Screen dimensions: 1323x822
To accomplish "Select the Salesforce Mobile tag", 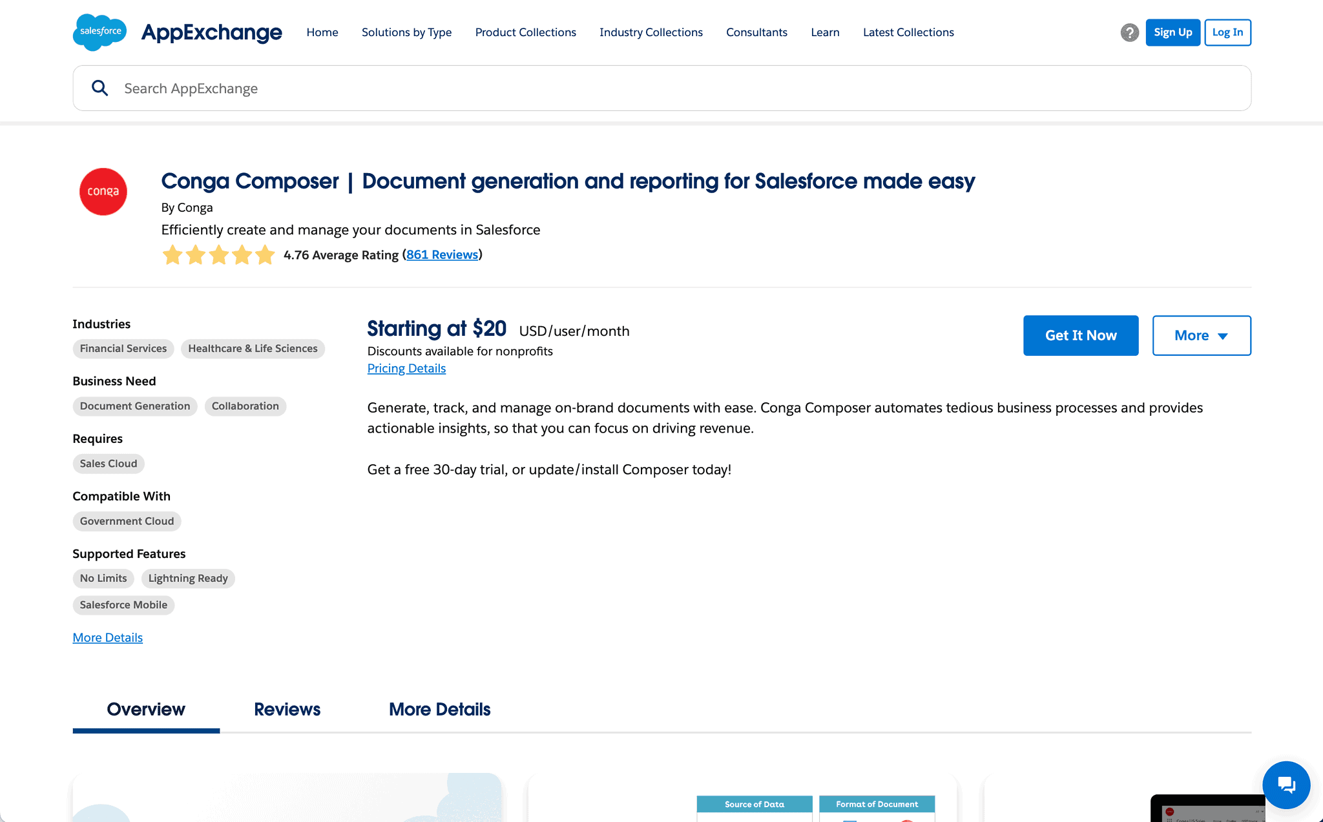I will tap(123, 605).
